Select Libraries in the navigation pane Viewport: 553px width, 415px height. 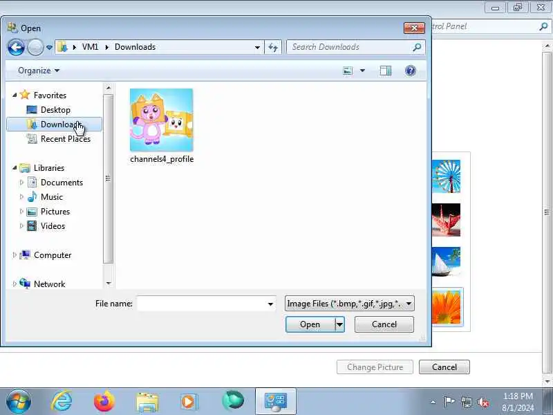(49, 168)
